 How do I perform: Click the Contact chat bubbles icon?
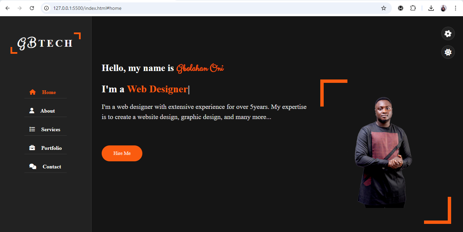click(33, 166)
